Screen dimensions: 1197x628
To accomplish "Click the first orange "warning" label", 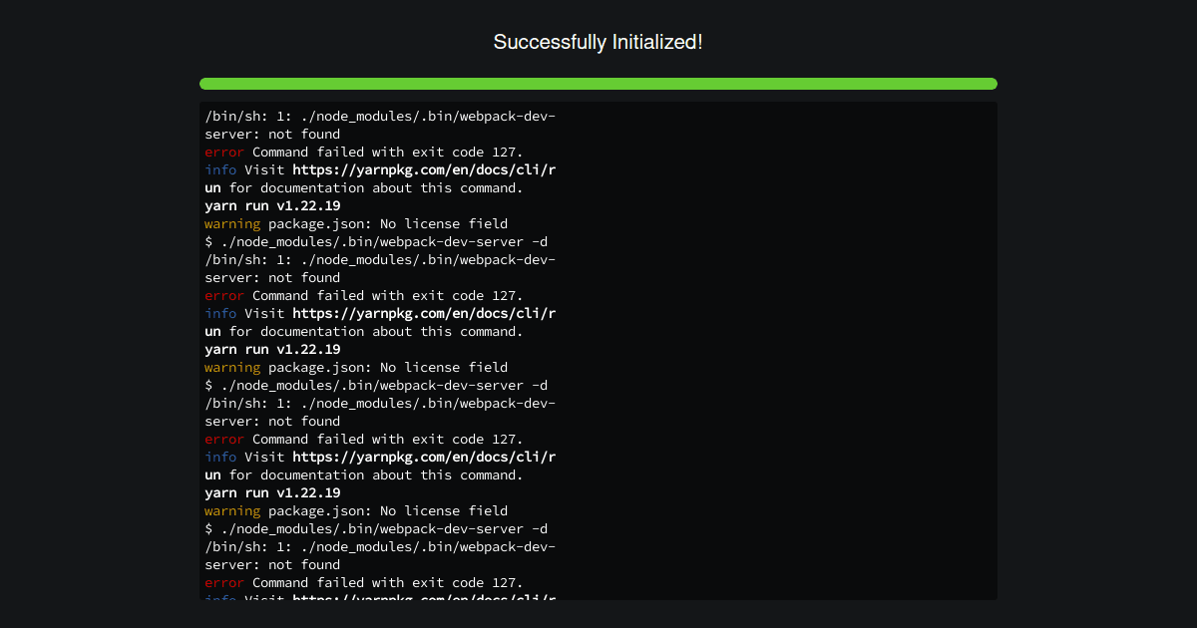I will [232, 223].
